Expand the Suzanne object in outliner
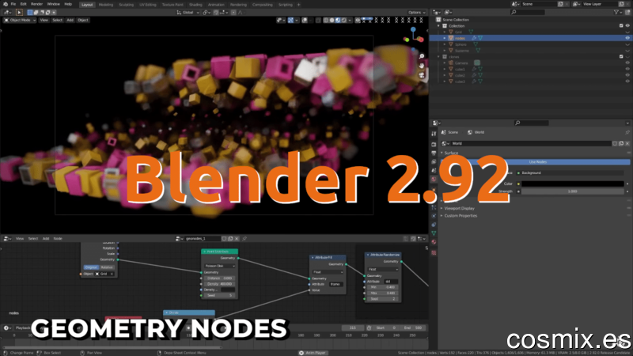The image size is (633, 356). [x=445, y=51]
